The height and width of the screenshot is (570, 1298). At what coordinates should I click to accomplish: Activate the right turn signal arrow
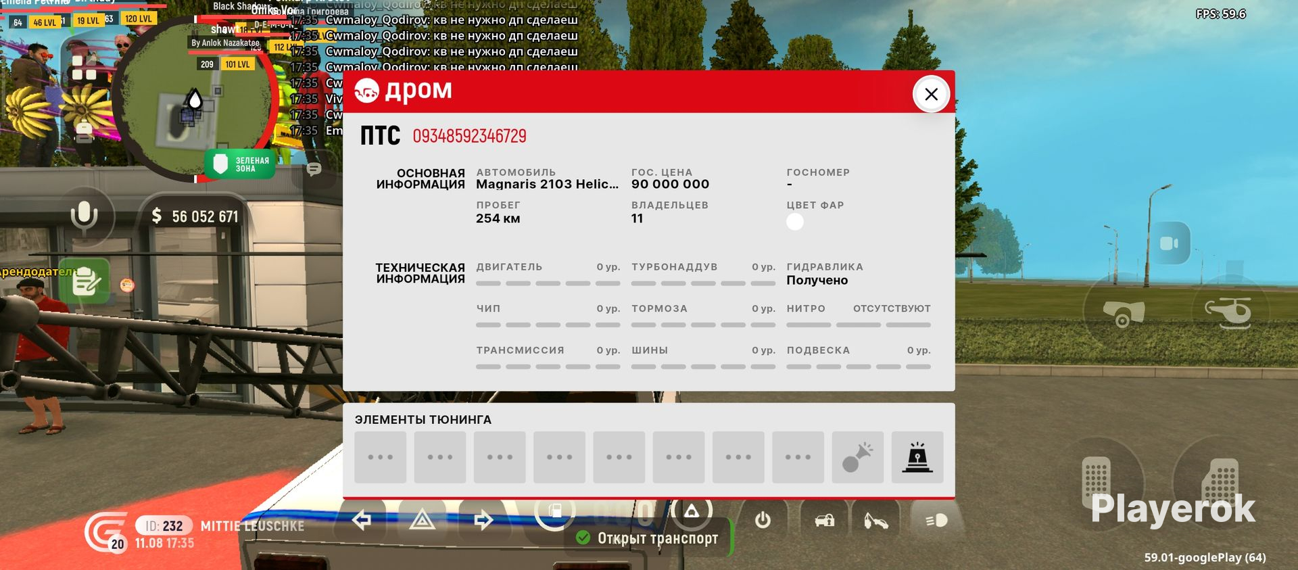pyautogui.click(x=483, y=520)
